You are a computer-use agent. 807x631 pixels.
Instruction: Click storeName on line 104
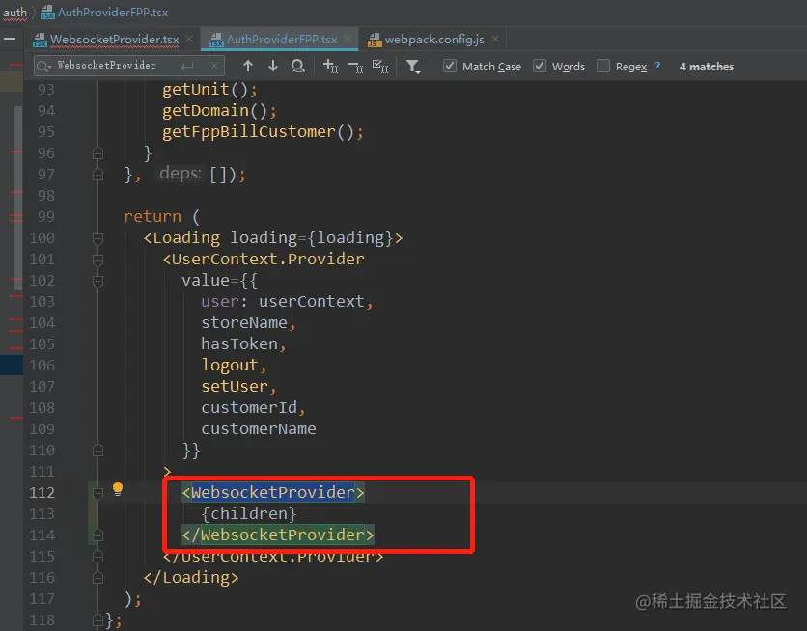click(x=244, y=322)
